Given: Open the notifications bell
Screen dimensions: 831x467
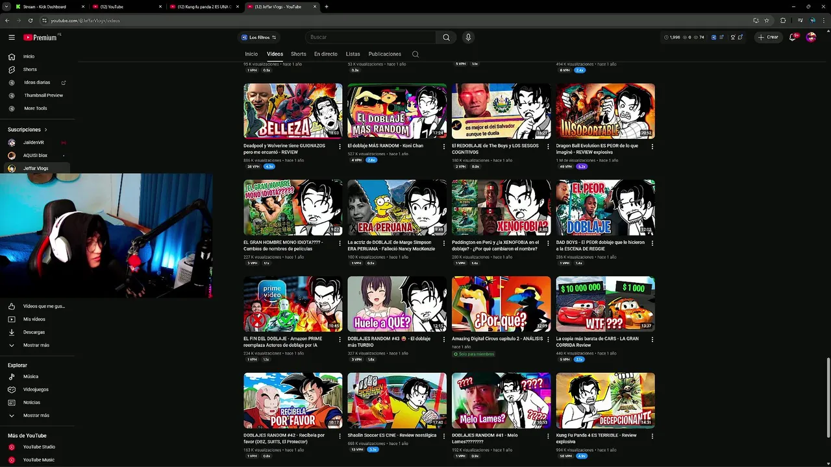Looking at the screenshot, I should click(793, 38).
